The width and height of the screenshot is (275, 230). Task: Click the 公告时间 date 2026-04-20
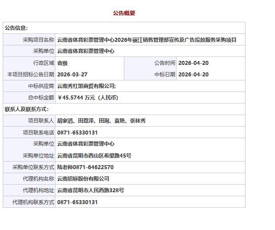click(x=193, y=63)
